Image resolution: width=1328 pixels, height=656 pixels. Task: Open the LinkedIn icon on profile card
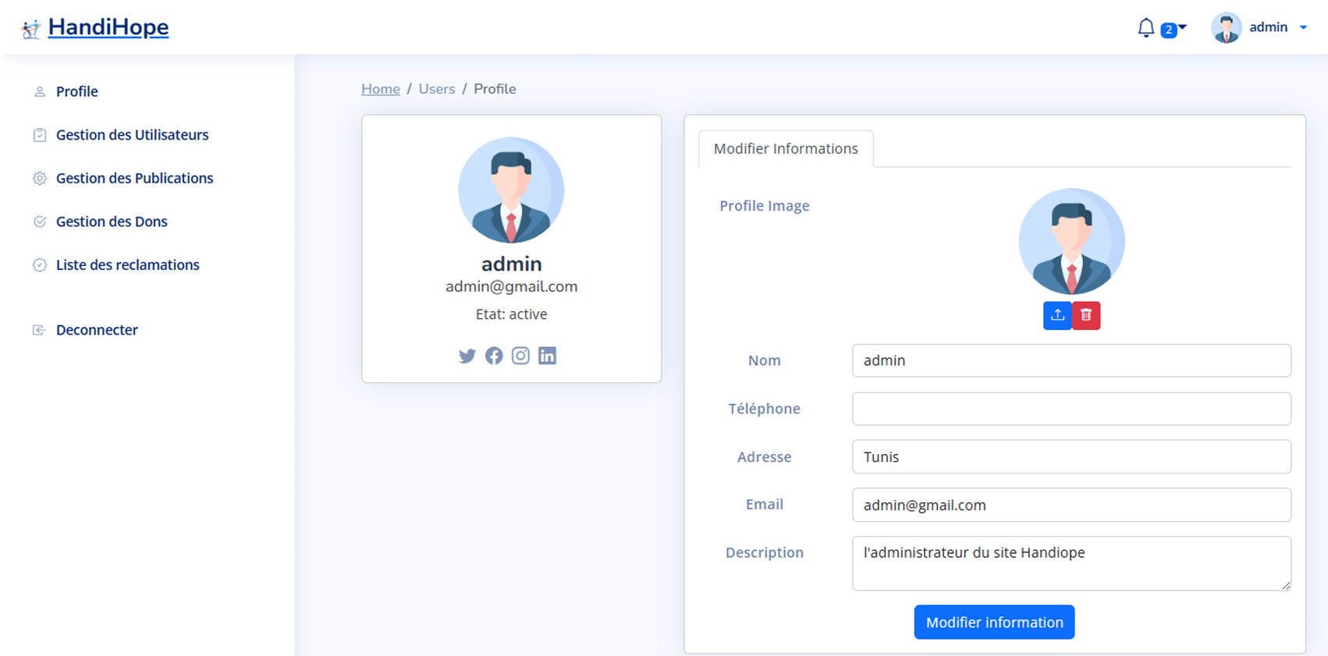[x=547, y=356]
